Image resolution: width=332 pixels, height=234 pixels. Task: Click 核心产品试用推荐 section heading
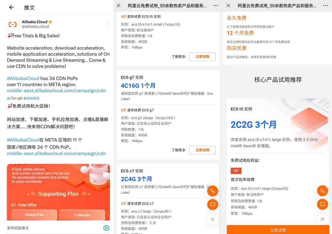(278, 80)
